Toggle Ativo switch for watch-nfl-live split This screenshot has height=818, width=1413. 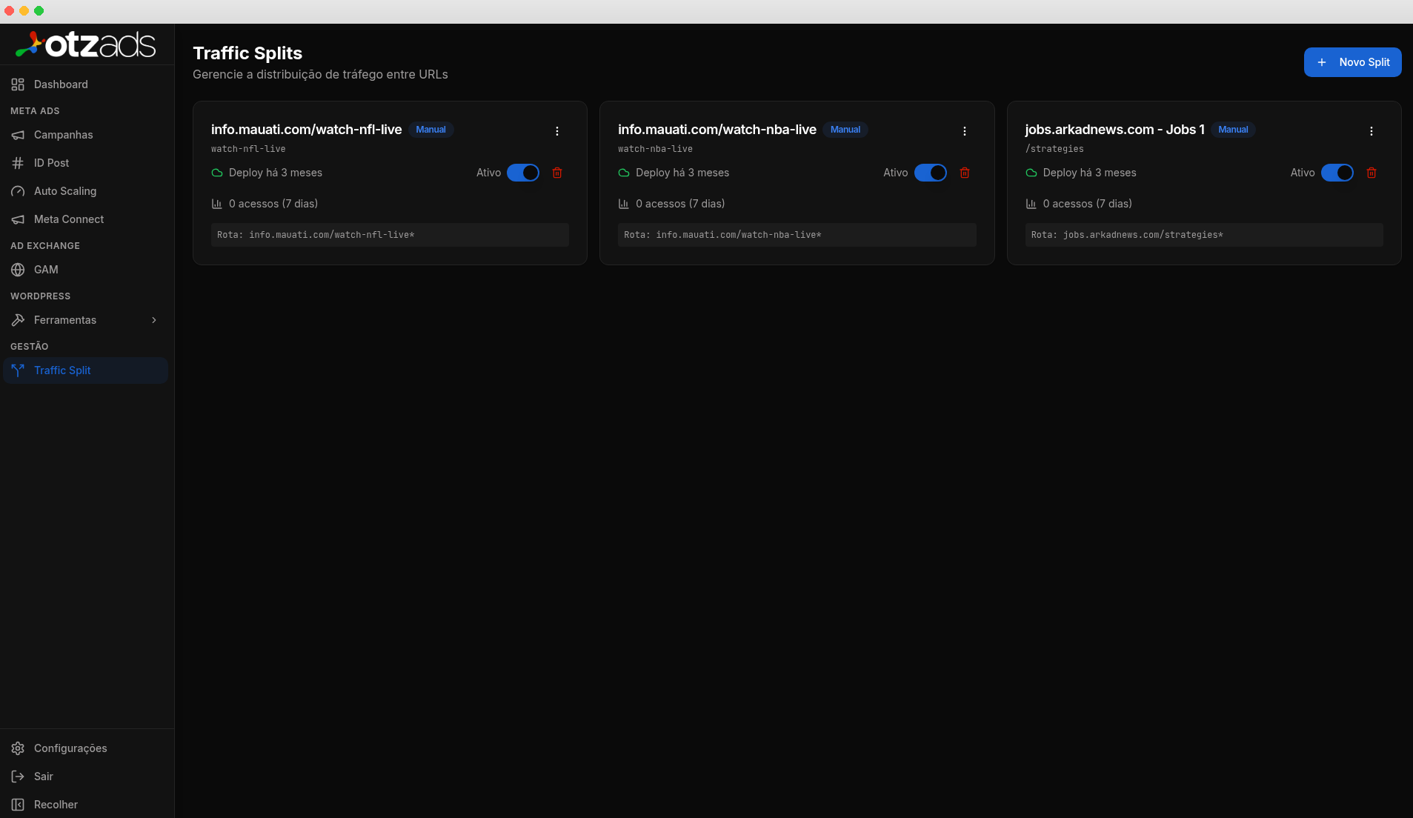click(x=523, y=173)
